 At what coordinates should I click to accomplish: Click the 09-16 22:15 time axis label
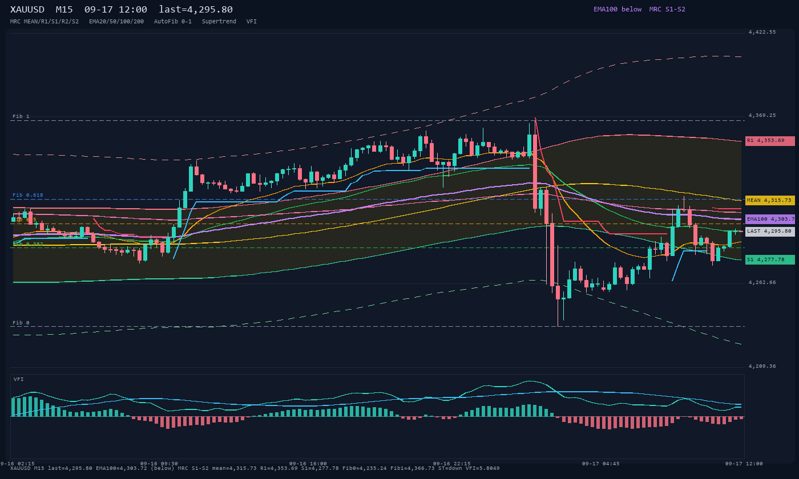(x=452, y=464)
